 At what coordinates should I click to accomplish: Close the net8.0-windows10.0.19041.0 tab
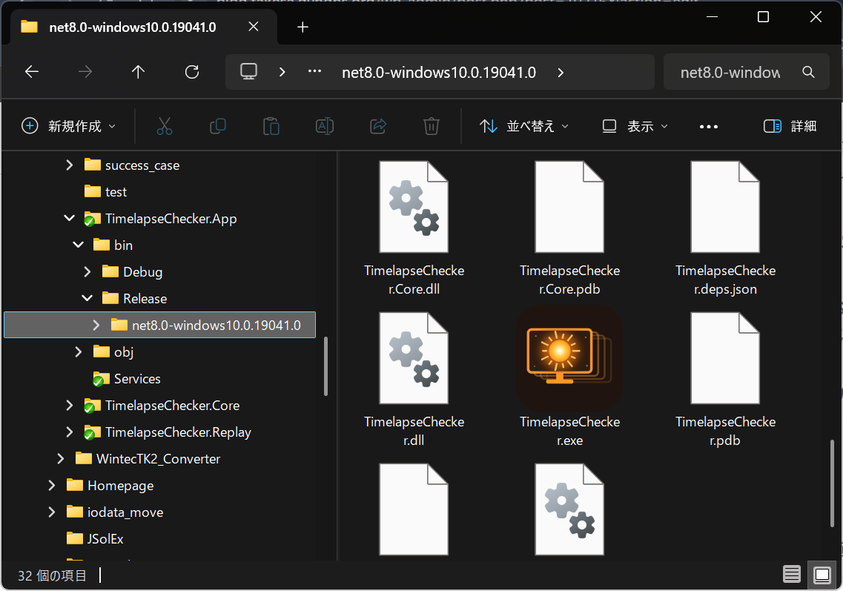click(254, 27)
